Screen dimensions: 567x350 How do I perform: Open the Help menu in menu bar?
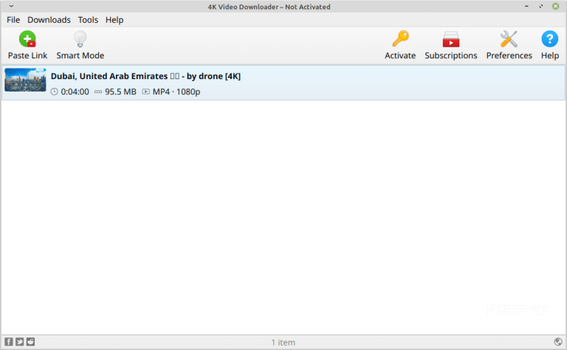tap(114, 20)
